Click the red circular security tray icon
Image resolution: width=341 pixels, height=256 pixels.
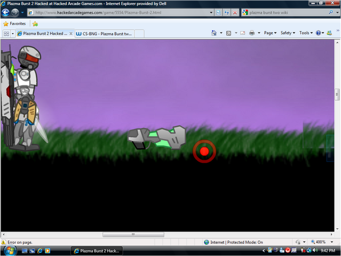click(288, 250)
